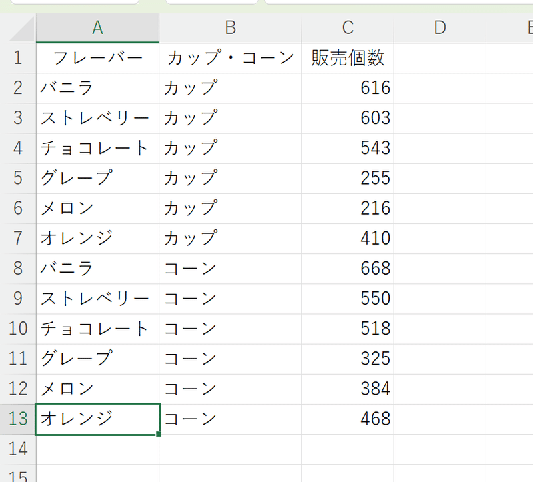Select the コーン cell in row 8
The image size is (533, 482).
[x=230, y=268]
